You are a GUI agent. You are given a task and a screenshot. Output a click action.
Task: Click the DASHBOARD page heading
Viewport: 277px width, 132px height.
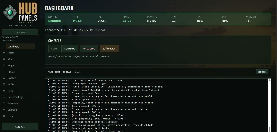[59, 8]
